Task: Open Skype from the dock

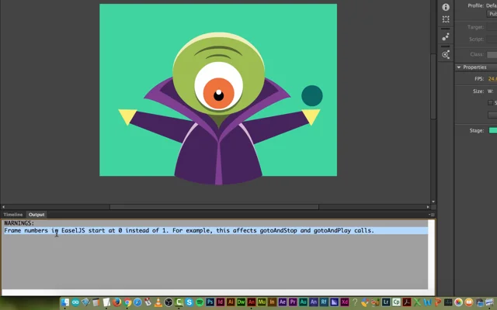Action: (189, 302)
